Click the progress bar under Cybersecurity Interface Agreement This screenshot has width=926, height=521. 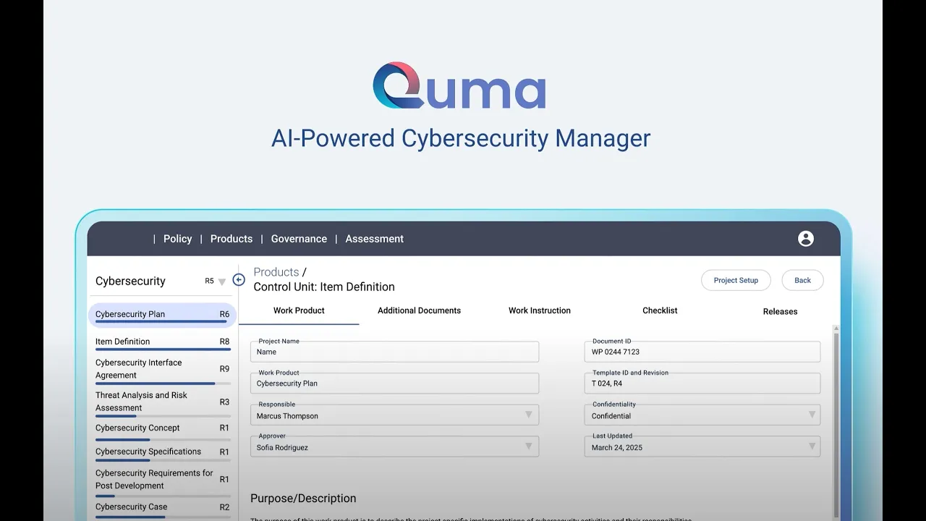163,384
